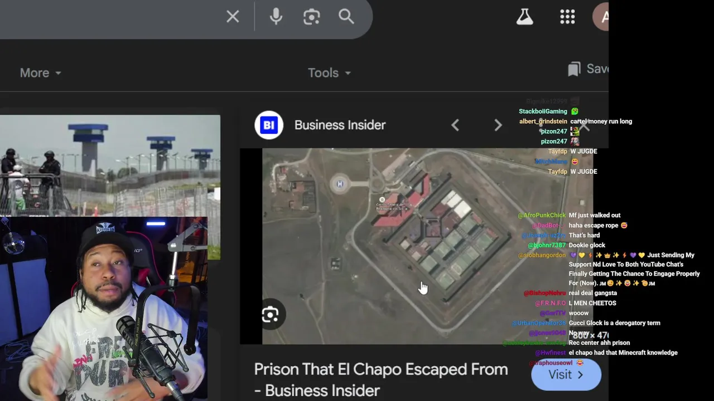Click chat message 'cartel money run long'

point(601,121)
